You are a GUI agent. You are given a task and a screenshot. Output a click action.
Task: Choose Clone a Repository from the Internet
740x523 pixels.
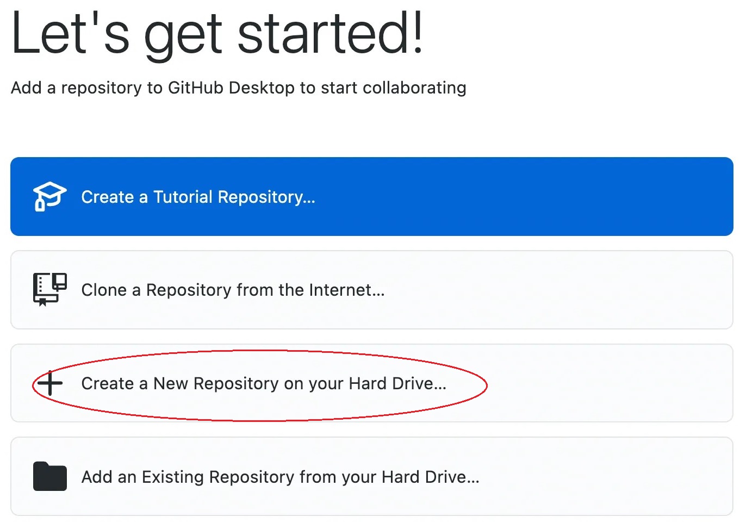coord(372,290)
